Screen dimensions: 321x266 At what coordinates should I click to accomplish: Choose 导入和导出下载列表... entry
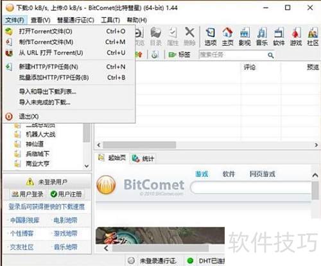click(69, 92)
